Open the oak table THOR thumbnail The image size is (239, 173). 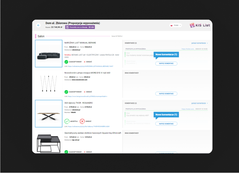[x=49, y=114]
